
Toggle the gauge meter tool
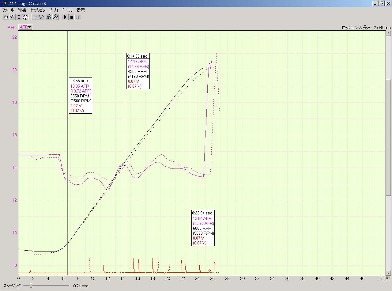click(25, 17)
